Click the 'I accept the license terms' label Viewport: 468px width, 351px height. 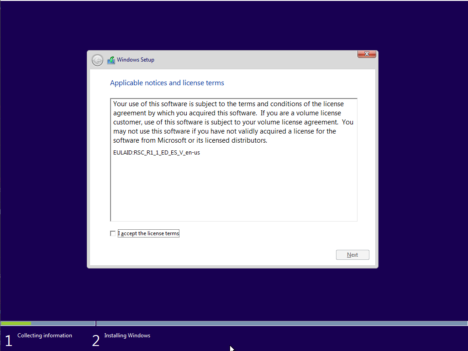coord(149,233)
